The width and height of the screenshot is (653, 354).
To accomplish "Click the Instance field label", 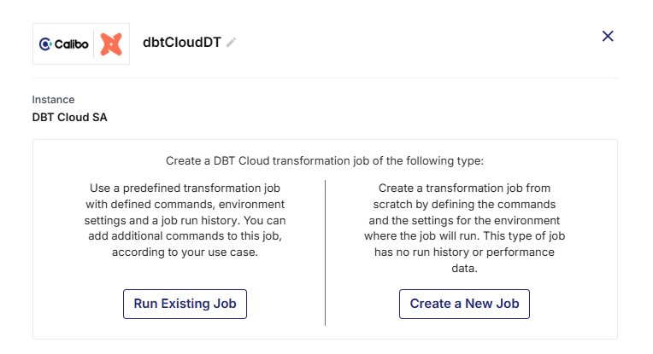I will tap(53, 100).
